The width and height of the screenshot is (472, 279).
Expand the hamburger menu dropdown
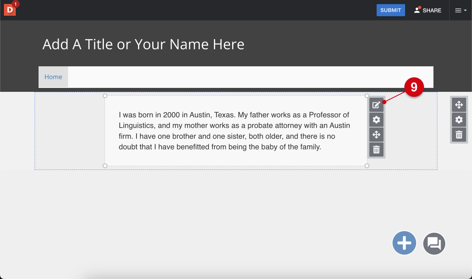pos(461,11)
